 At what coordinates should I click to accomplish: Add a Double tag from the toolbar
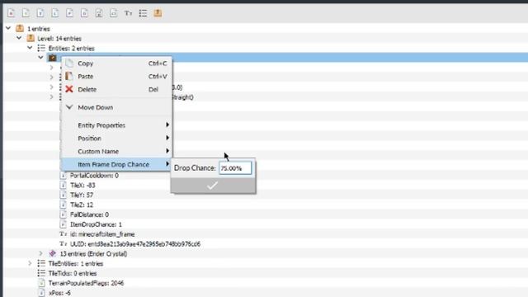pyautogui.click(x=84, y=13)
